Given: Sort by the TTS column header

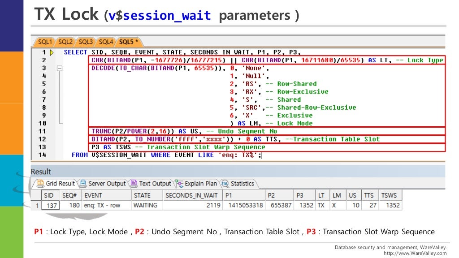Looking at the screenshot, I should click(x=370, y=195).
